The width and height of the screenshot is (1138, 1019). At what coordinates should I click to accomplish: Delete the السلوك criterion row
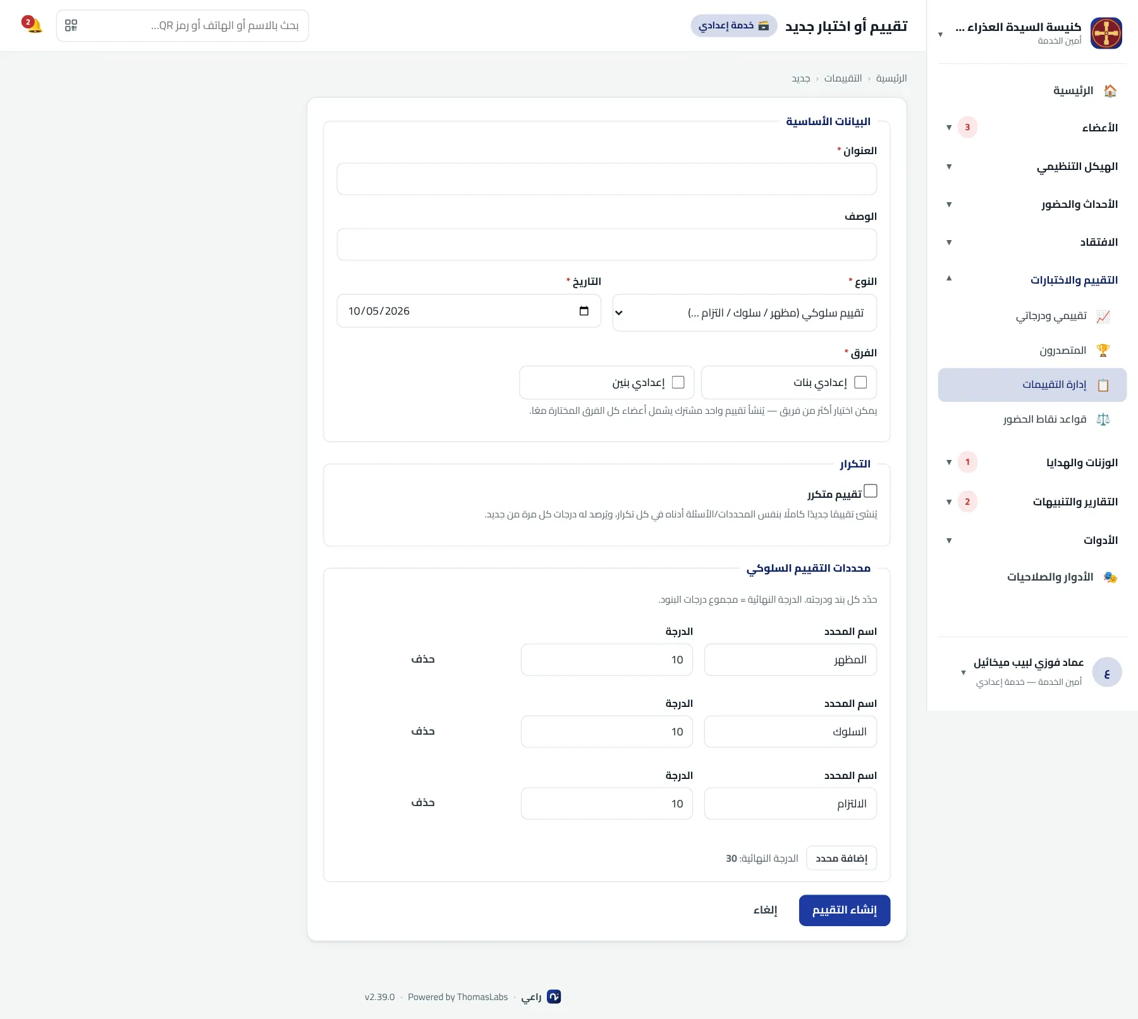point(423,731)
